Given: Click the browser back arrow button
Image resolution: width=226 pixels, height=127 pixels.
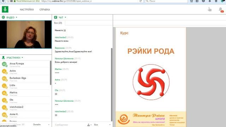Looking at the screenshot, I should click(3, 1).
